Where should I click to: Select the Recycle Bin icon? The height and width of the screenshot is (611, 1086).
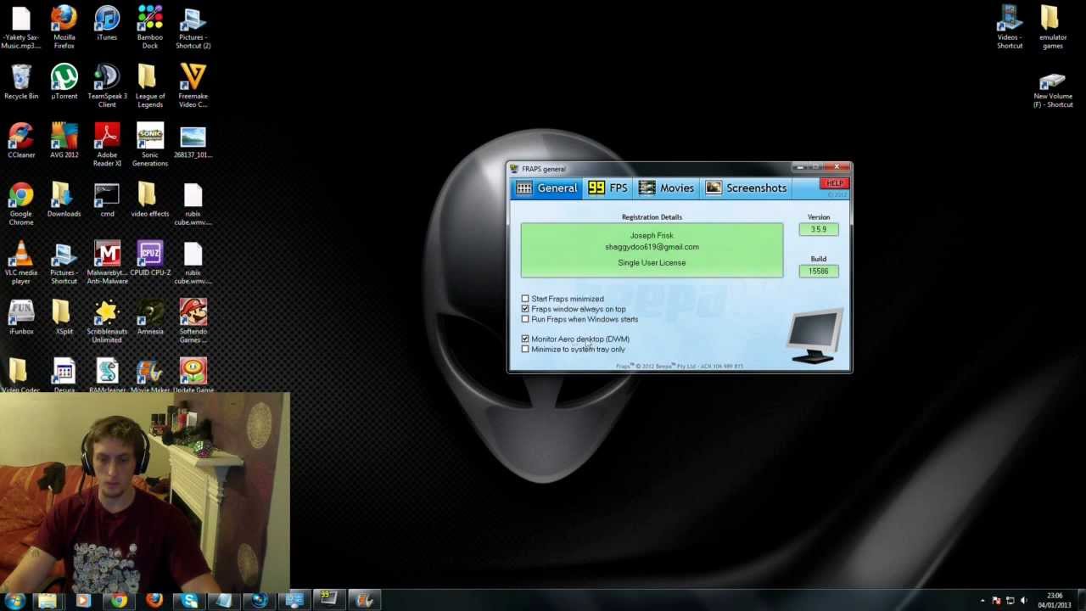coord(21,82)
